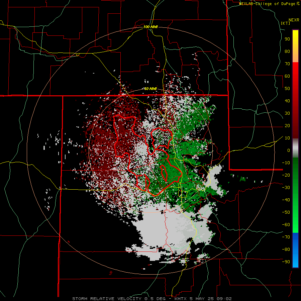Click the -40 value on the velocity scale
This screenshot has width=301, height=301.
click(286, 200)
